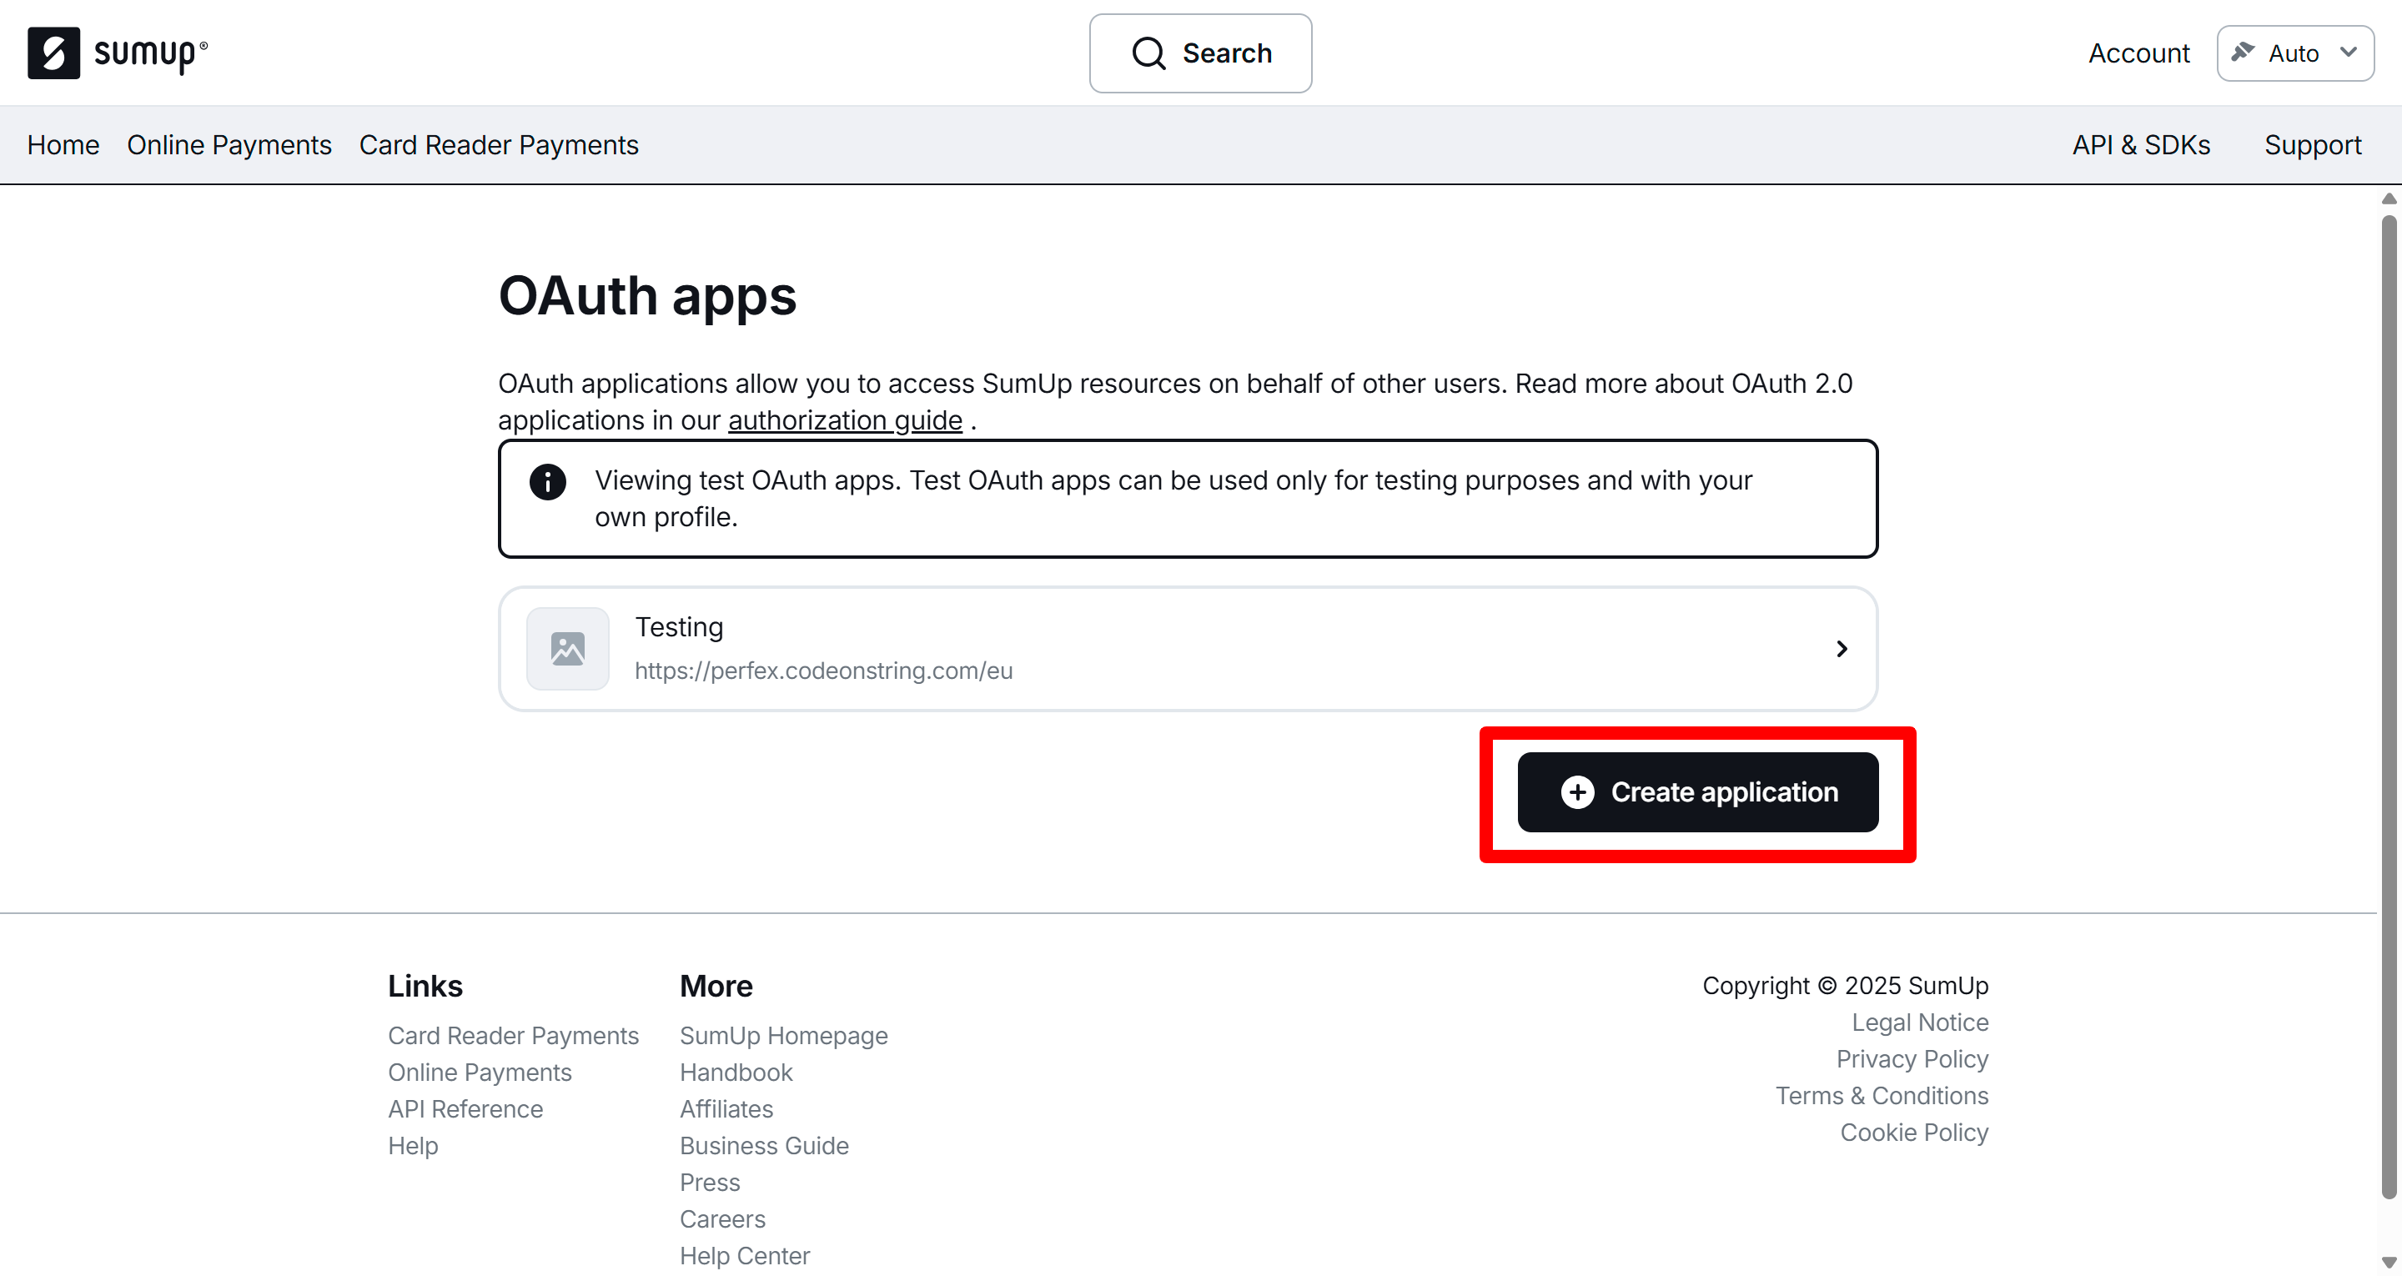2402x1276 pixels.
Task: Open the Online Payments menu item
Action: click(x=229, y=144)
